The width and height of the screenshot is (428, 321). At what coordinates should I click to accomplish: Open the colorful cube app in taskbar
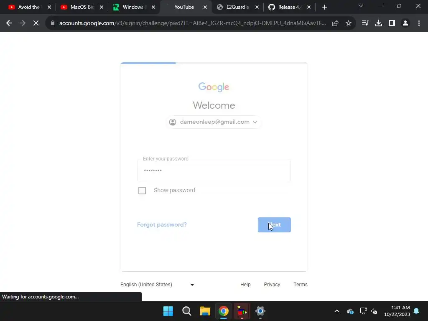click(242, 311)
